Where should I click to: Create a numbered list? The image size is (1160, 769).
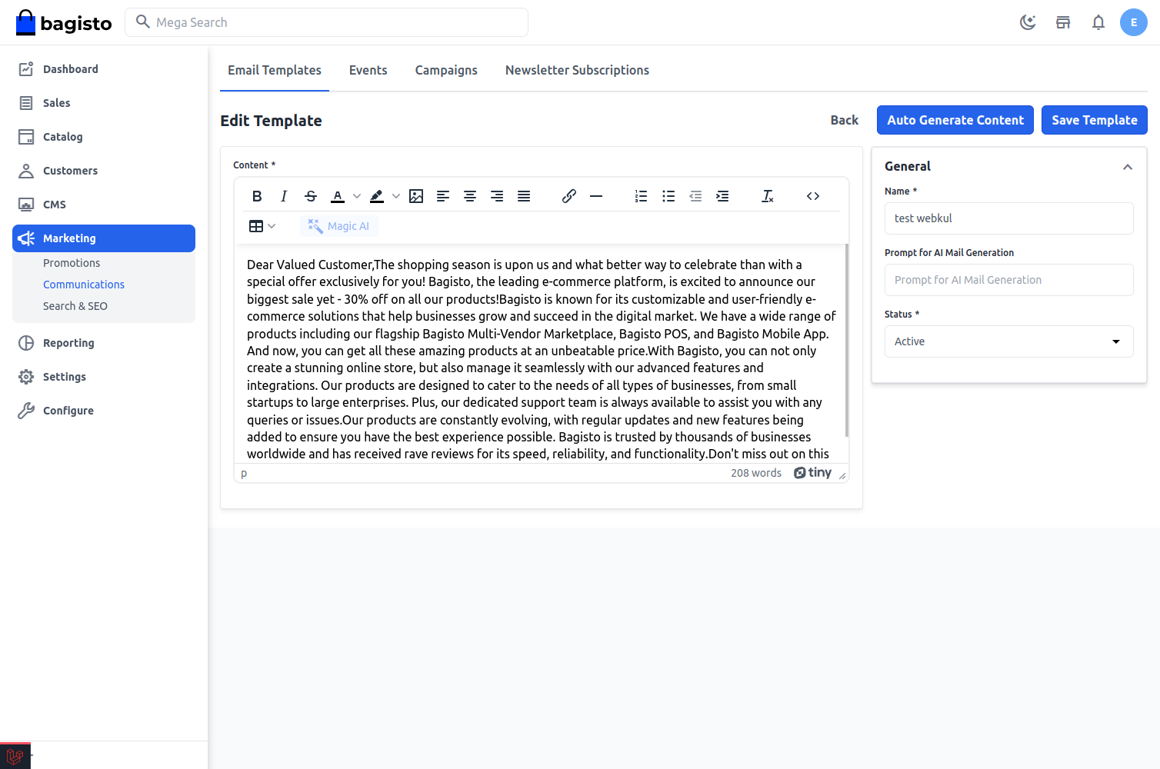[642, 196]
